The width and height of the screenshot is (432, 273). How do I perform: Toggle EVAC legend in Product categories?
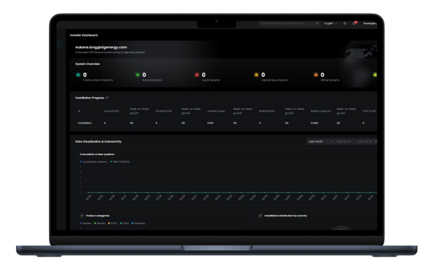(x=125, y=223)
